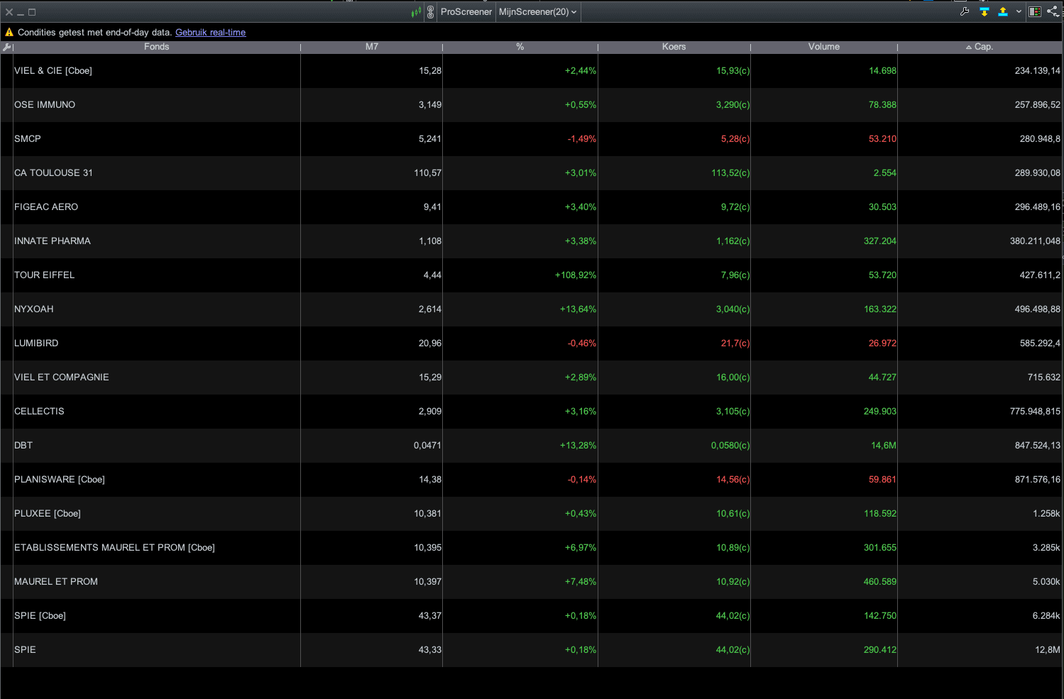Select ETABLISSEMENTS MAUREL ET PROM [Cboe] name
Screen dimensions: 1064x699
[114, 548]
